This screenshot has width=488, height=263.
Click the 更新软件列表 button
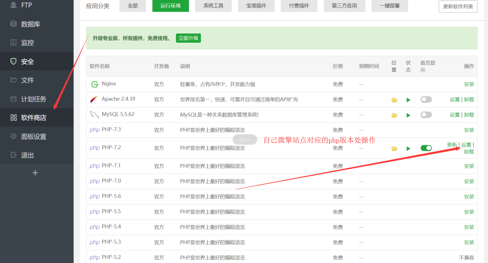458,6
